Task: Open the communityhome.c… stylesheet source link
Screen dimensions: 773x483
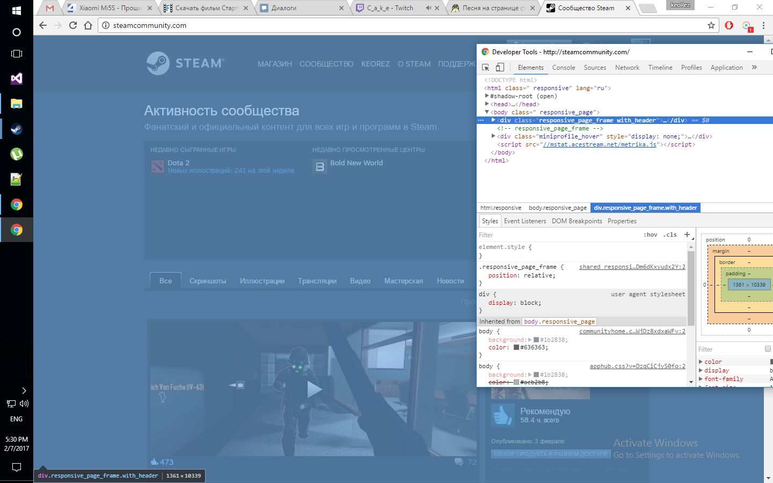Action: [632, 331]
